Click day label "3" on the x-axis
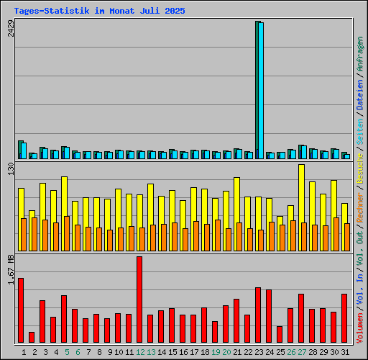 click(45, 352)
